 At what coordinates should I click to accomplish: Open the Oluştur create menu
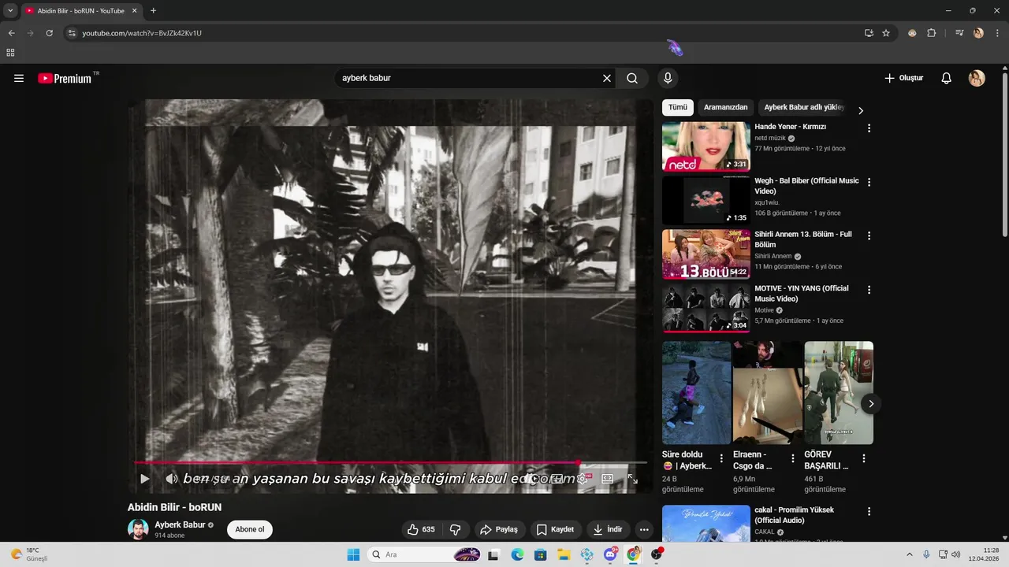pyautogui.click(x=903, y=78)
